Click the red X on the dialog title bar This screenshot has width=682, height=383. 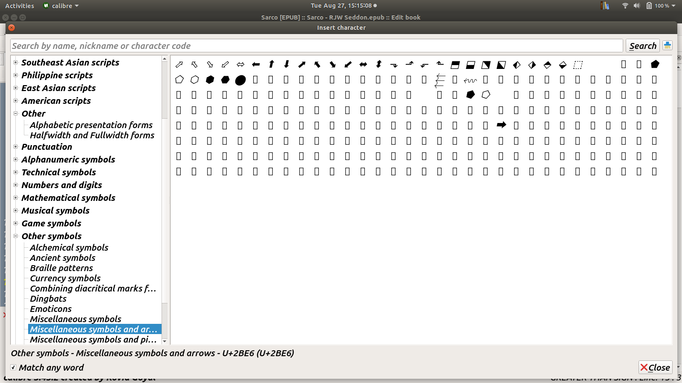coord(12,28)
